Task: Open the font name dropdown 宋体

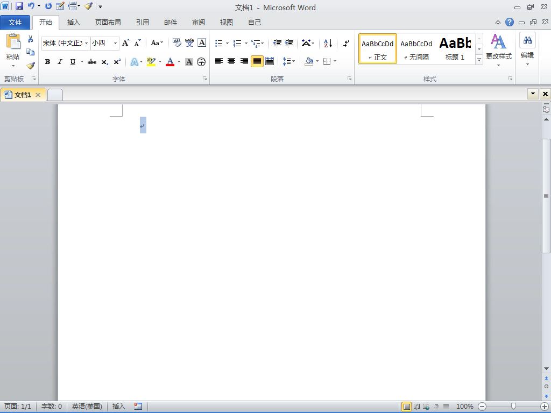Action: tap(87, 43)
